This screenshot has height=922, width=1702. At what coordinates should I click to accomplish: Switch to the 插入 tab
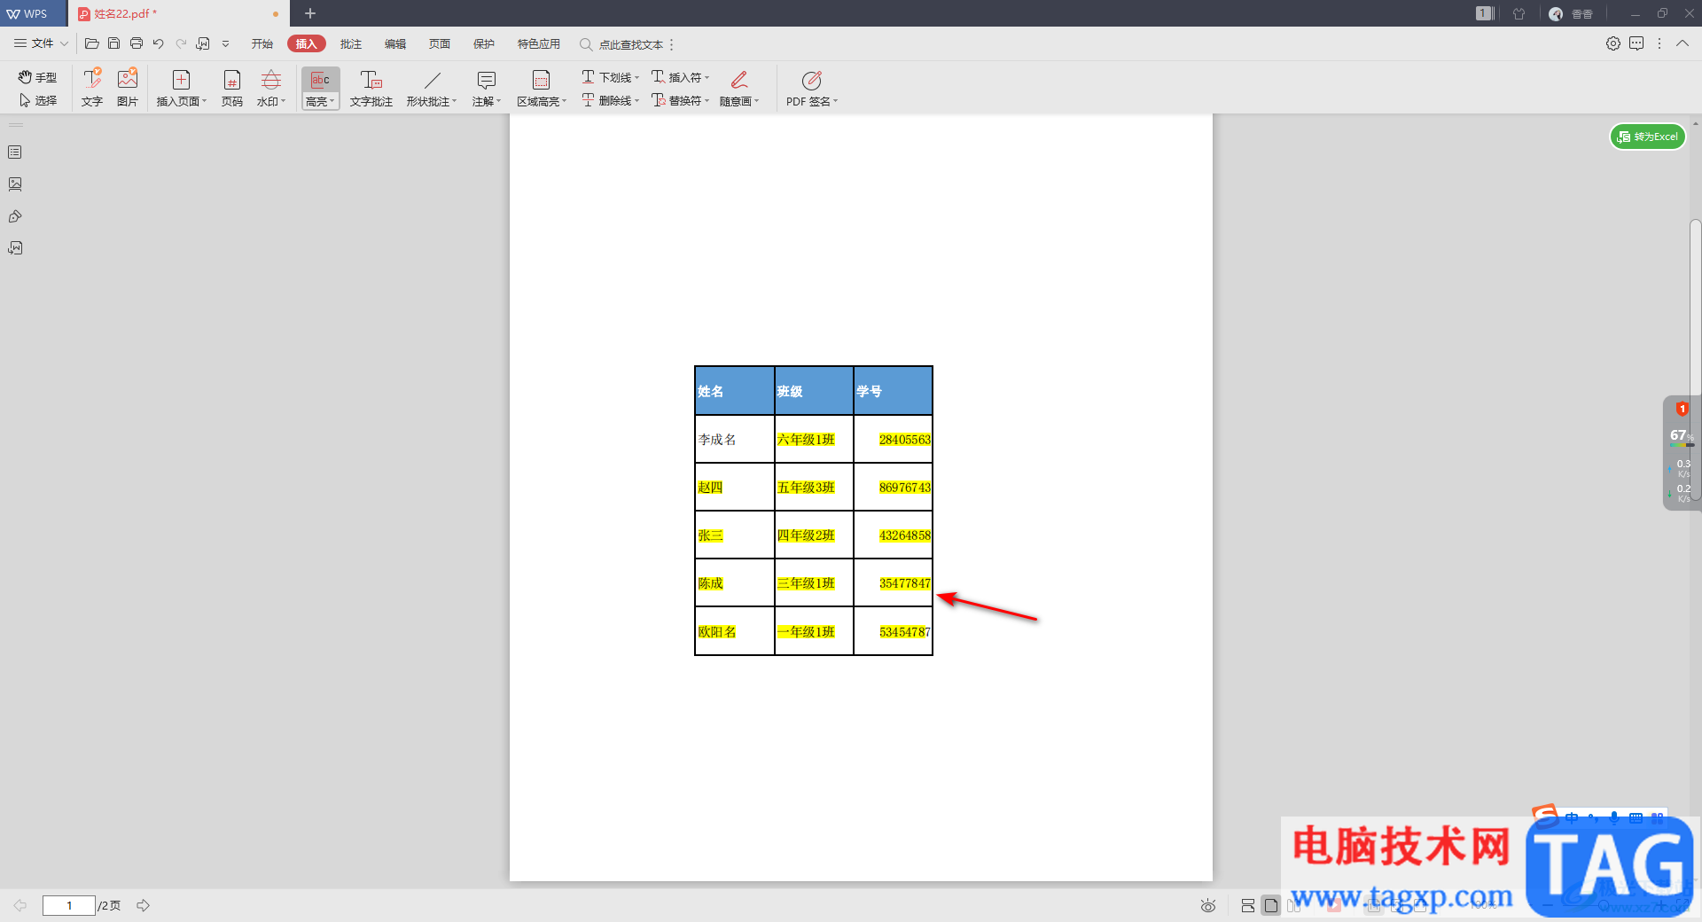coord(306,43)
